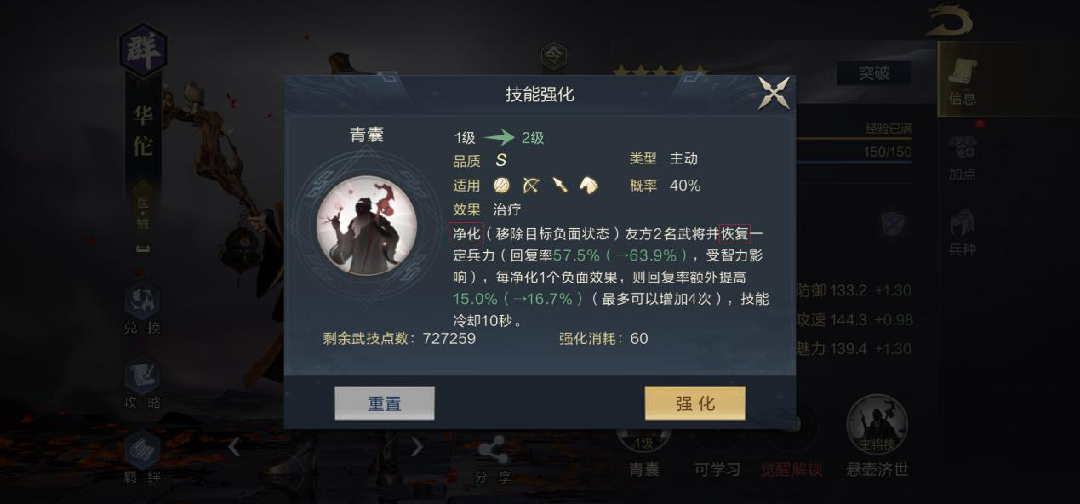This screenshot has height=504, width=1080.
Task: Close the 技能强化 dialog with the X
Action: (x=774, y=93)
